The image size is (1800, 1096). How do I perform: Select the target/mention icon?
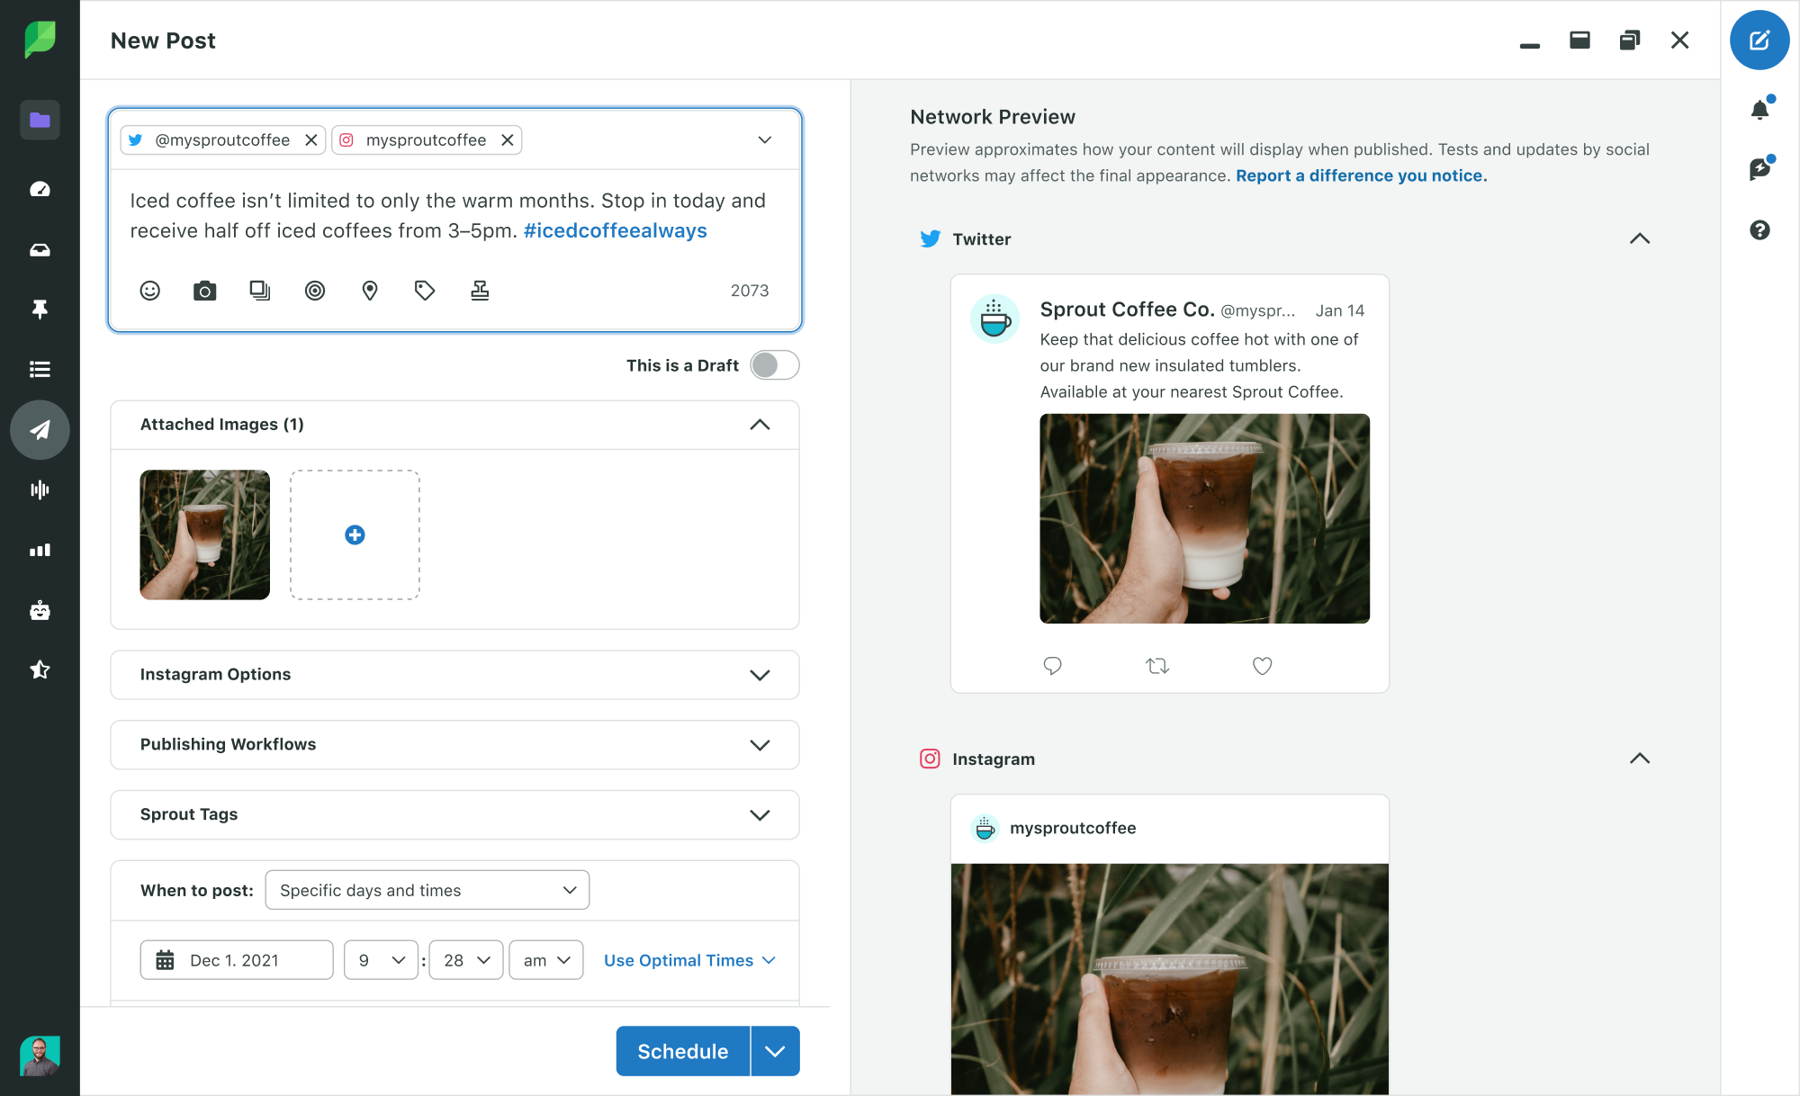tap(315, 289)
